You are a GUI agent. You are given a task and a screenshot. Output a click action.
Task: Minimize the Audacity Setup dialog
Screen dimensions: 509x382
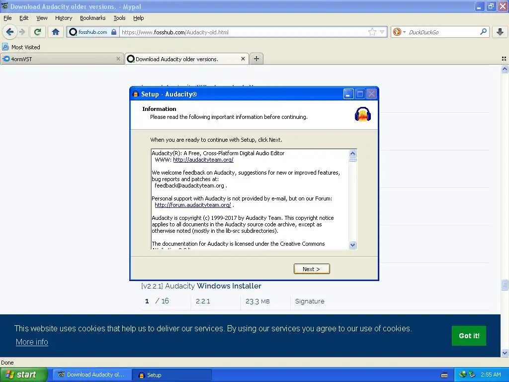348,94
